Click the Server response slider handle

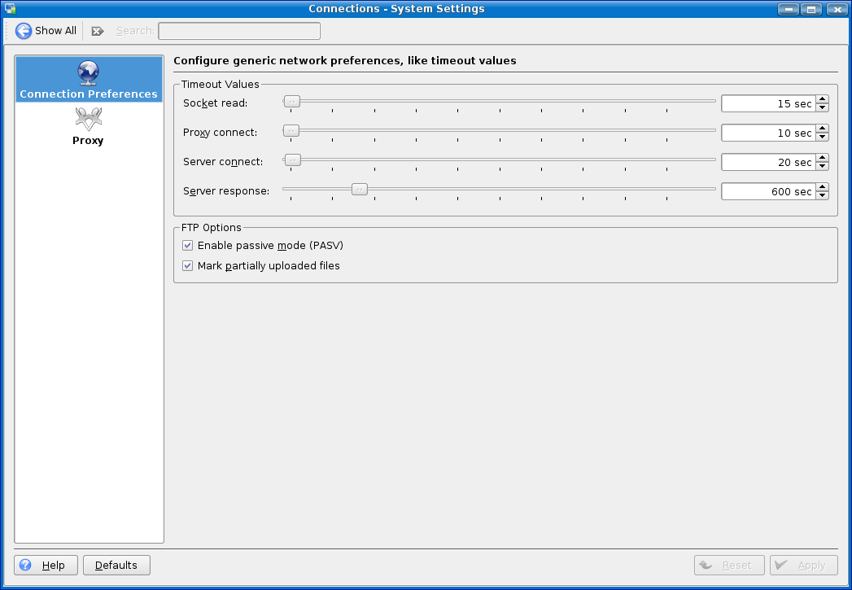(359, 189)
